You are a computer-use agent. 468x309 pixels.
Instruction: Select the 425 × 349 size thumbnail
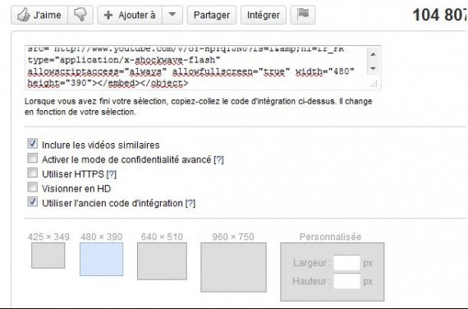(x=48, y=256)
